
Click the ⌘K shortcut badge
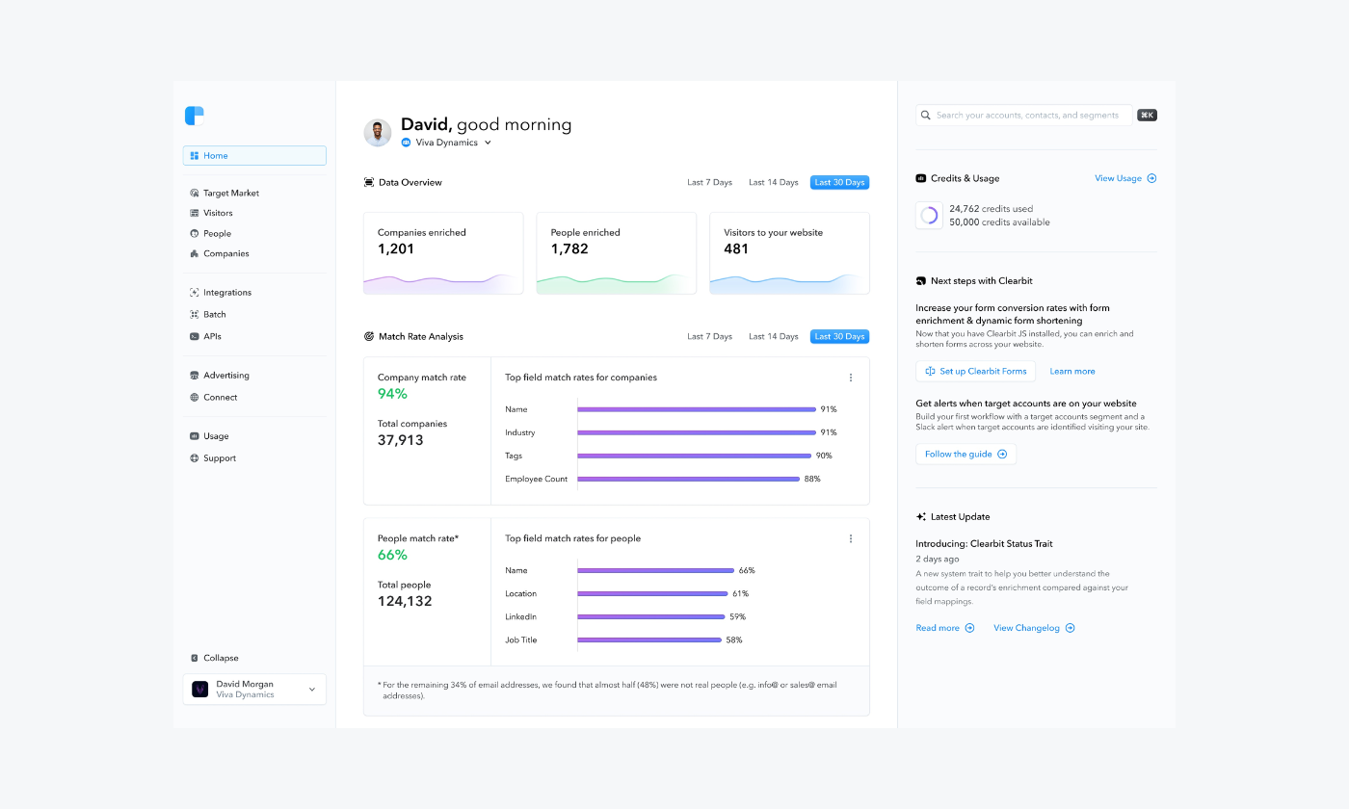point(1147,115)
